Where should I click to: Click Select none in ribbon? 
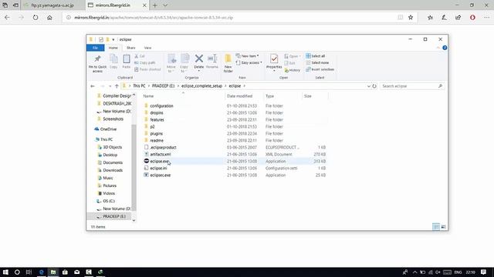317,63
